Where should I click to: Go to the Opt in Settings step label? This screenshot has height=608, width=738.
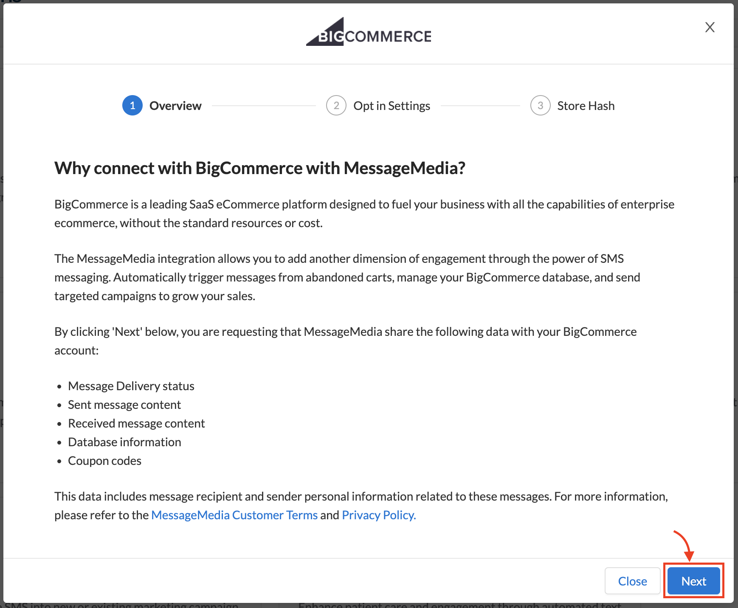coord(392,106)
